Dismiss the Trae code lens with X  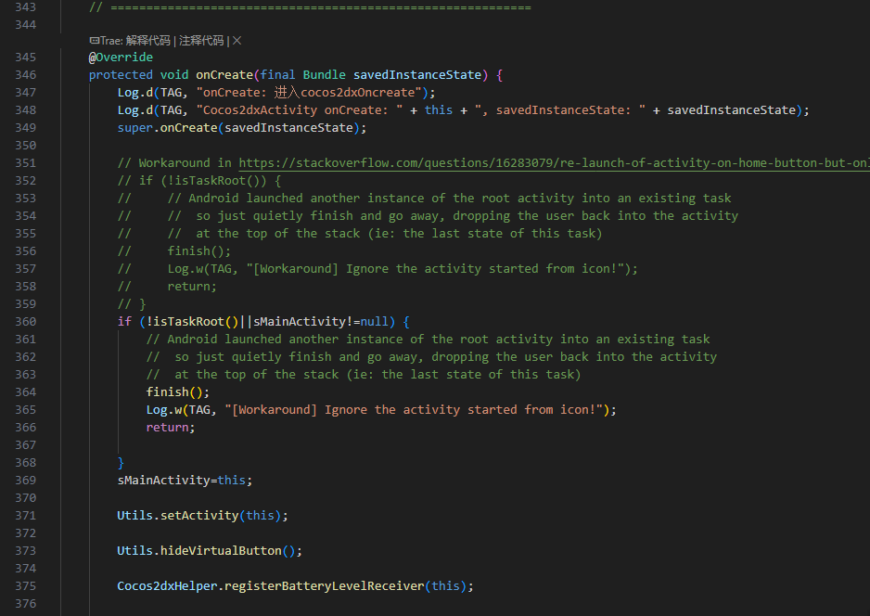(x=237, y=41)
